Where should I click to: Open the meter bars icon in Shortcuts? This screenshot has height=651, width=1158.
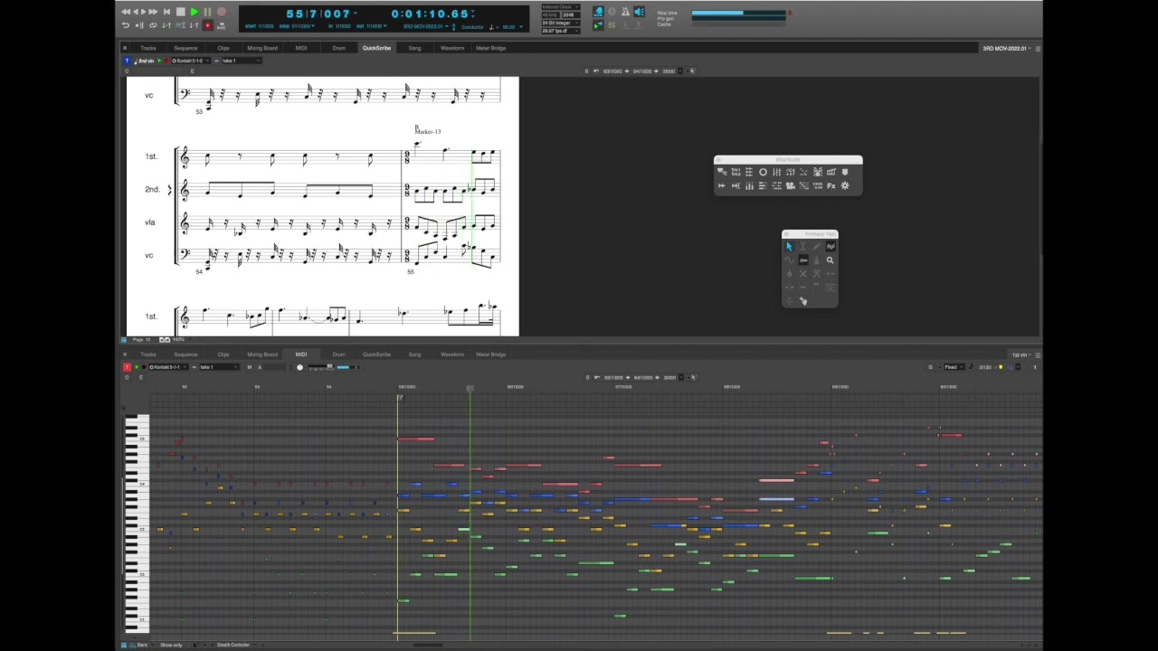[x=749, y=185]
